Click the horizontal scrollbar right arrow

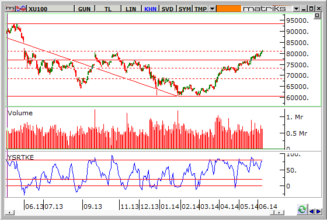(280, 213)
